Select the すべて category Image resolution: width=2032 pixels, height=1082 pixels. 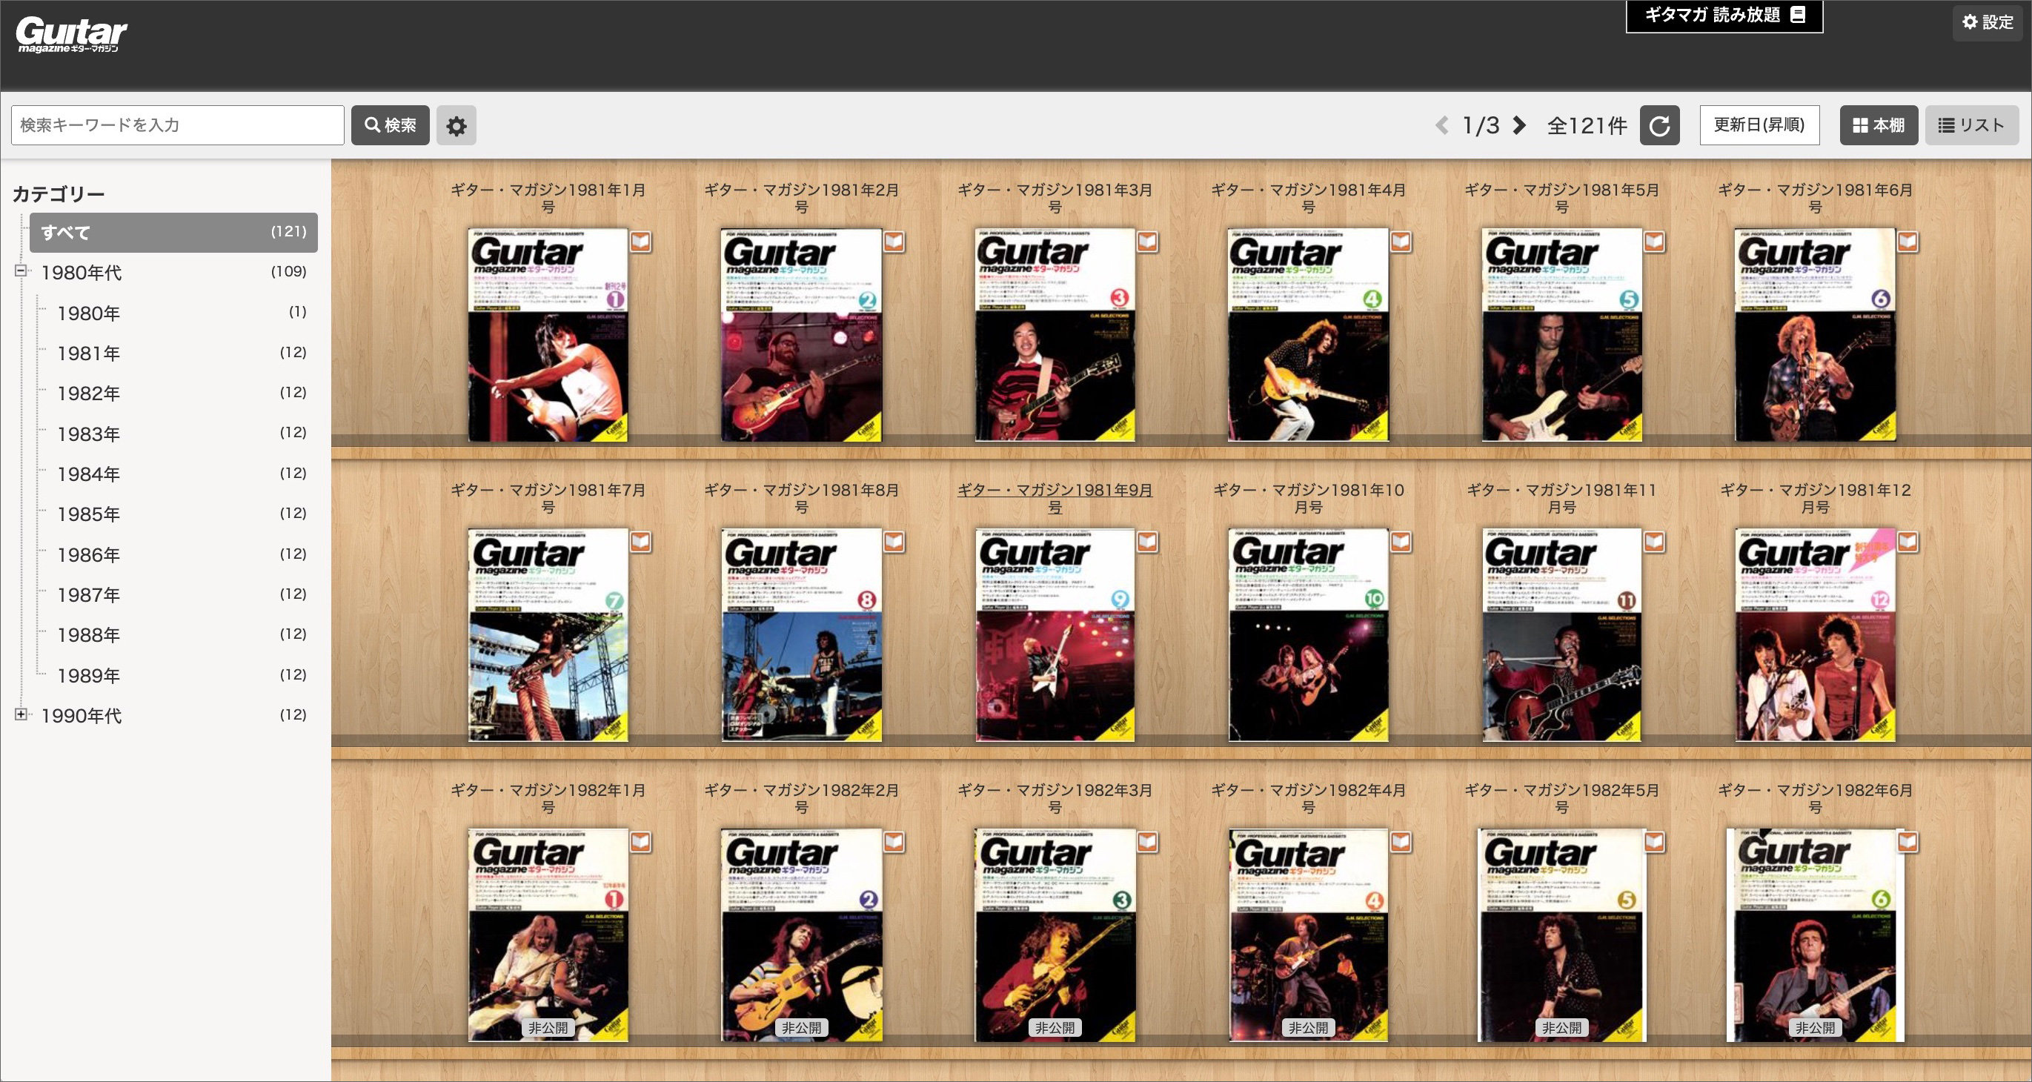(x=173, y=232)
